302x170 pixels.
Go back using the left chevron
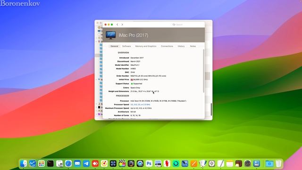[x=117, y=25]
